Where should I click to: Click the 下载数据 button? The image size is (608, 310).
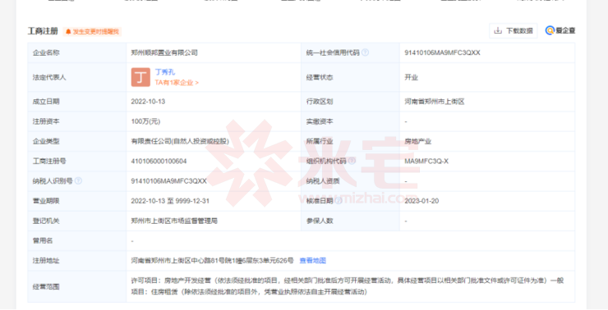click(x=514, y=30)
